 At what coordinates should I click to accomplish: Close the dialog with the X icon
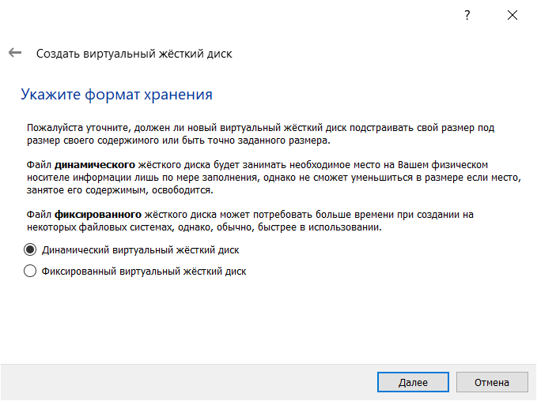[x=512, y=15]
